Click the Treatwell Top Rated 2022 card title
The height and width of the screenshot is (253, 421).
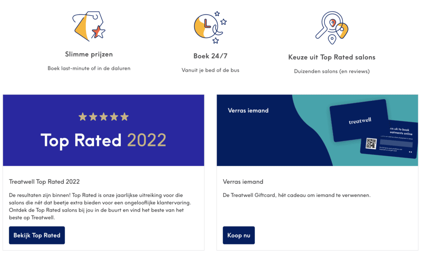pos(44,182)
